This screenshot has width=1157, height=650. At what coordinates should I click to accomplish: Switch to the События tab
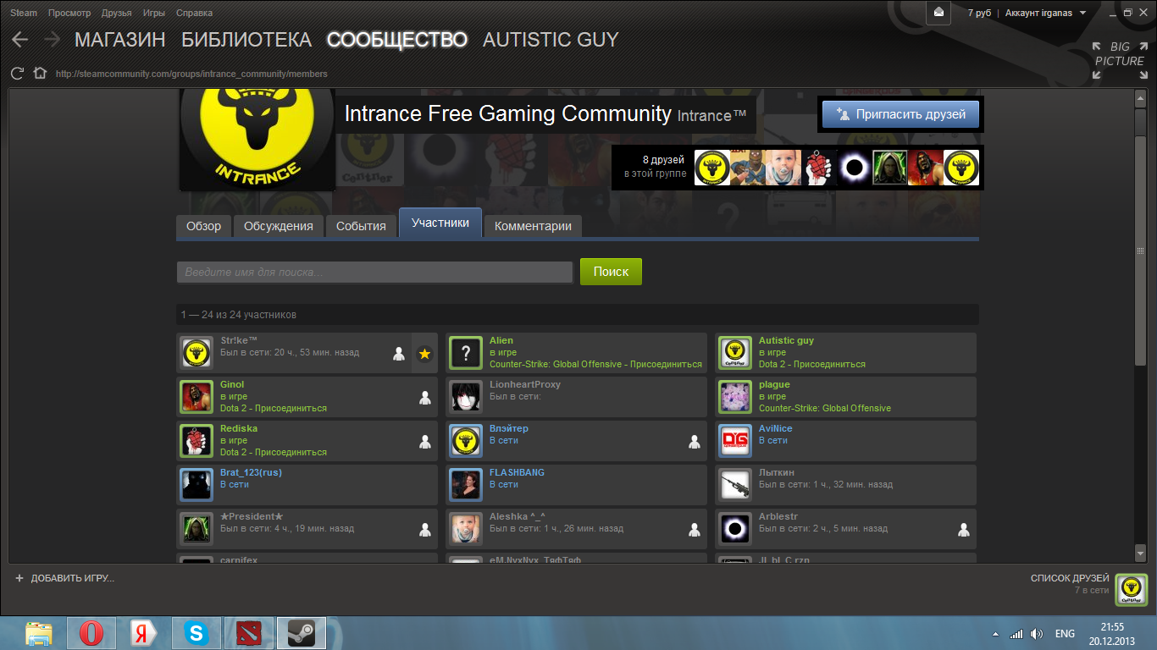[361, 226]
